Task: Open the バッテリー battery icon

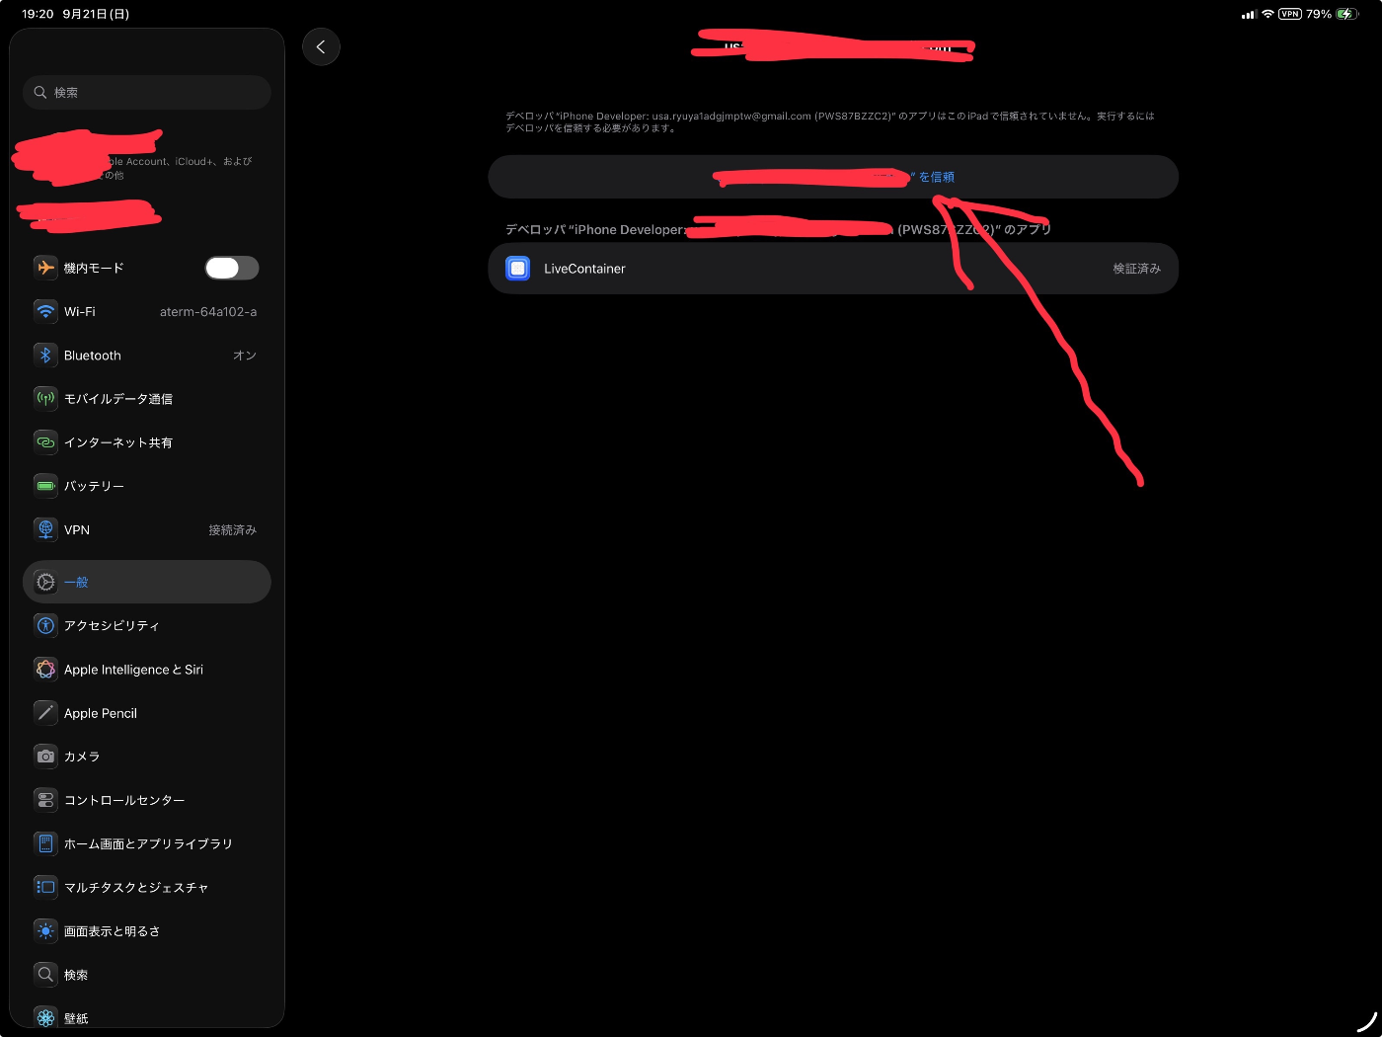Action: [45, 486]
